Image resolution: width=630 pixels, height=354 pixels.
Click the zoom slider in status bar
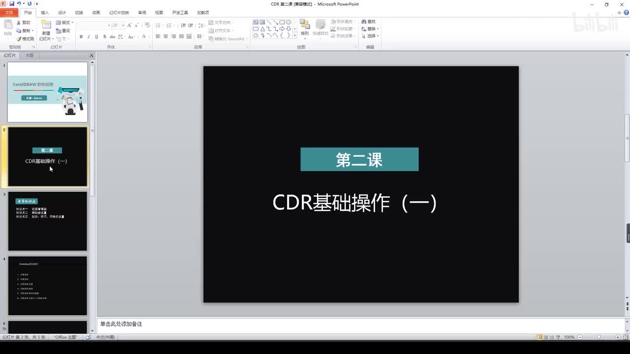[x=598, y=337]
